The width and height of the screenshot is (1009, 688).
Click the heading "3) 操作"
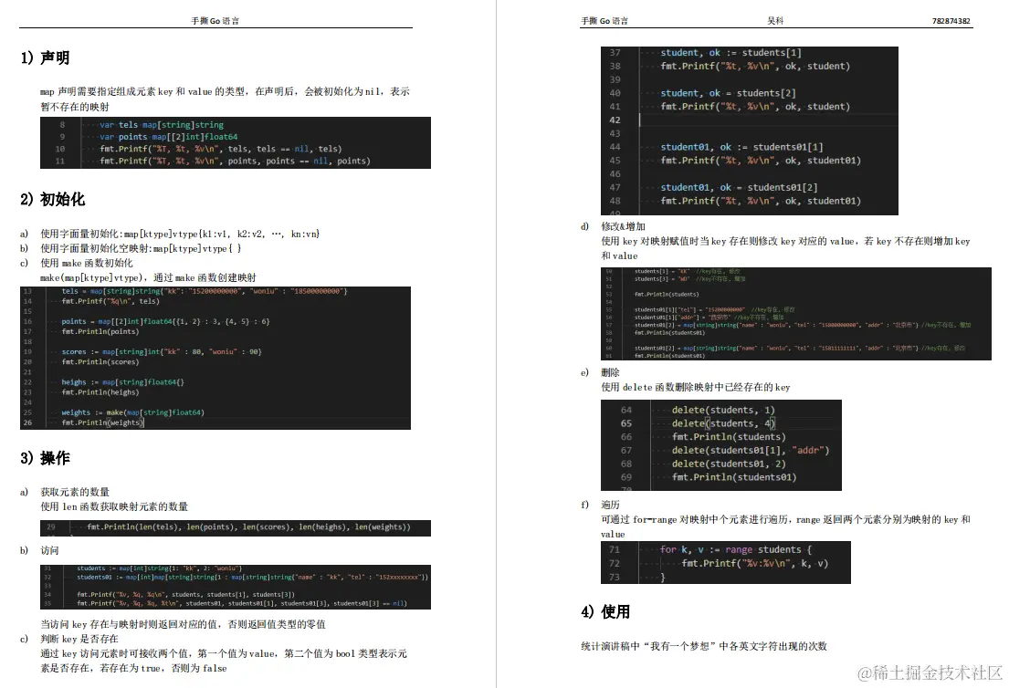tap(45, 458)
